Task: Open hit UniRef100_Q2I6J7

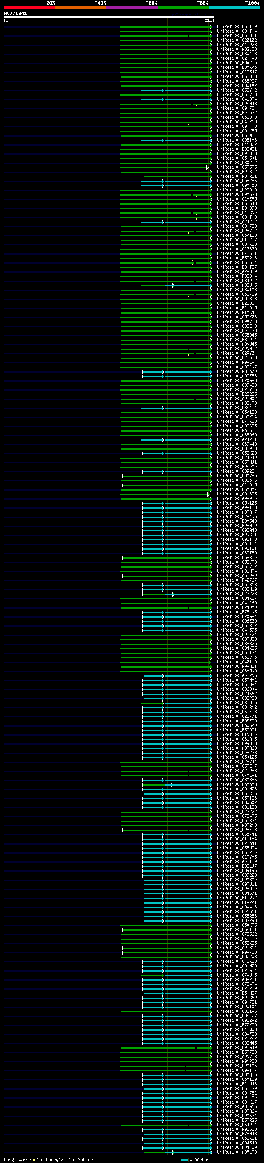Action: [x=237, y=72]
